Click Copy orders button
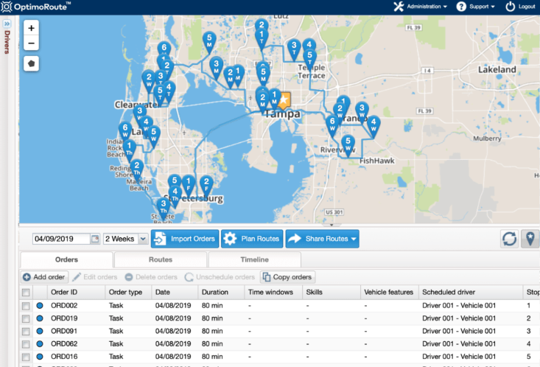The height and width of the screenshot is (367, 540). [287, 277]
